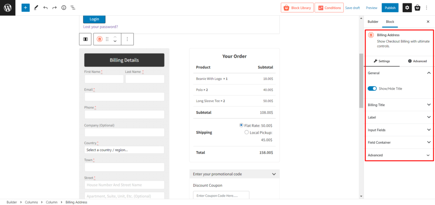Select the Flat Rate shipping option
435x205 pixels.
point(241,125)
